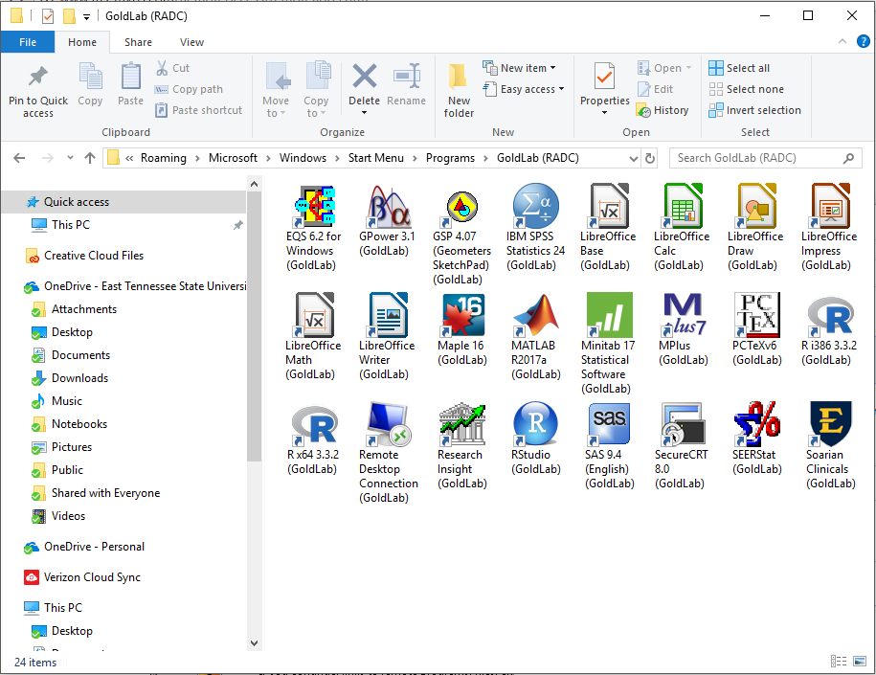876x675 pixels.
Task: Click the Remote Desktop Connection shortcut
Action: [x=388, y=425]
